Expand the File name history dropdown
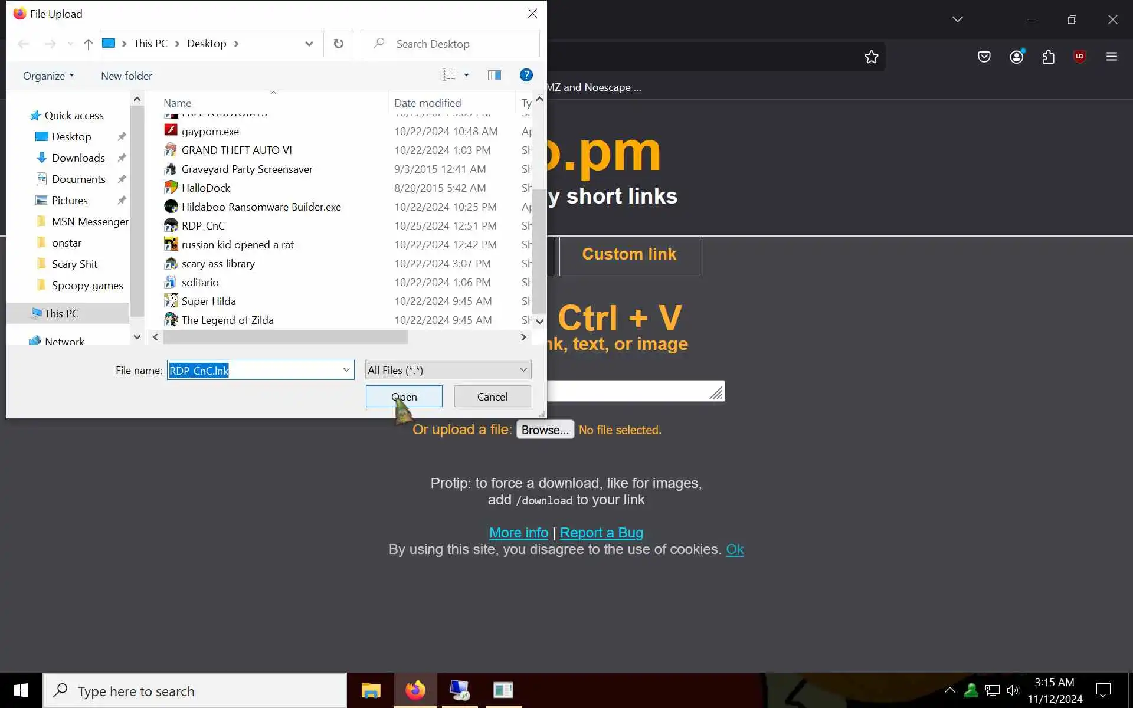This screenshot has height=708, width=1133. [346, 370]
